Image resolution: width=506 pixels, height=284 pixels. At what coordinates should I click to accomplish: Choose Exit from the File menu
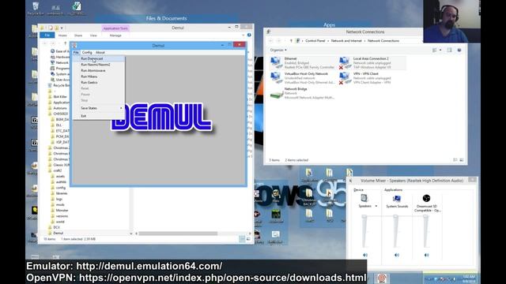(98, 116)
